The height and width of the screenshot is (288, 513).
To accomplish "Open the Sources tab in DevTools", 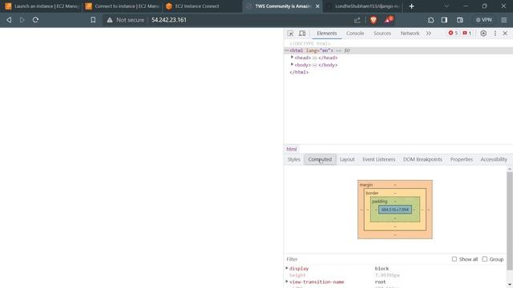I will click(382, 34).
